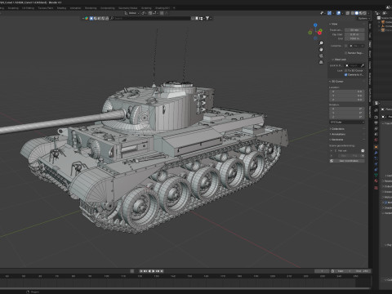Screen dimensions: 392x294
Task: Toggle viewport overlays icon
Action: (338, 13)
